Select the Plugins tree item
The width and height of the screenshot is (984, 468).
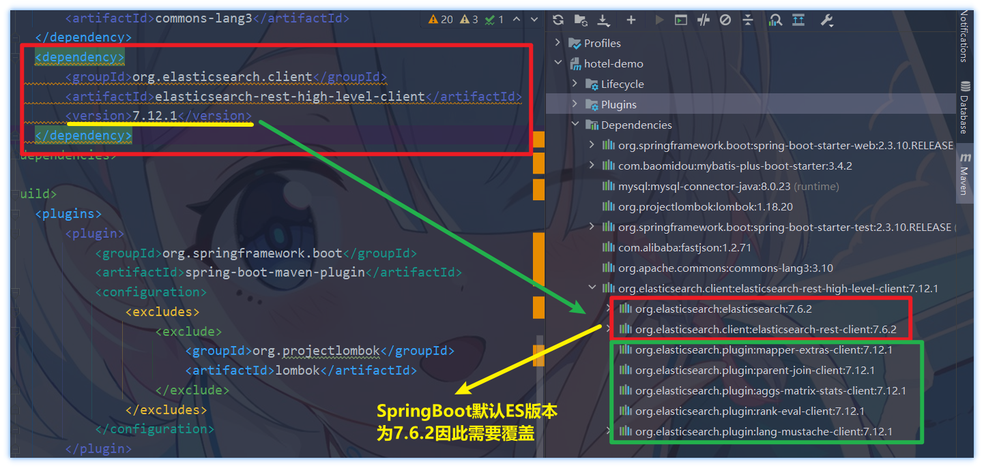pyautogui.click(x=618, y=104)
